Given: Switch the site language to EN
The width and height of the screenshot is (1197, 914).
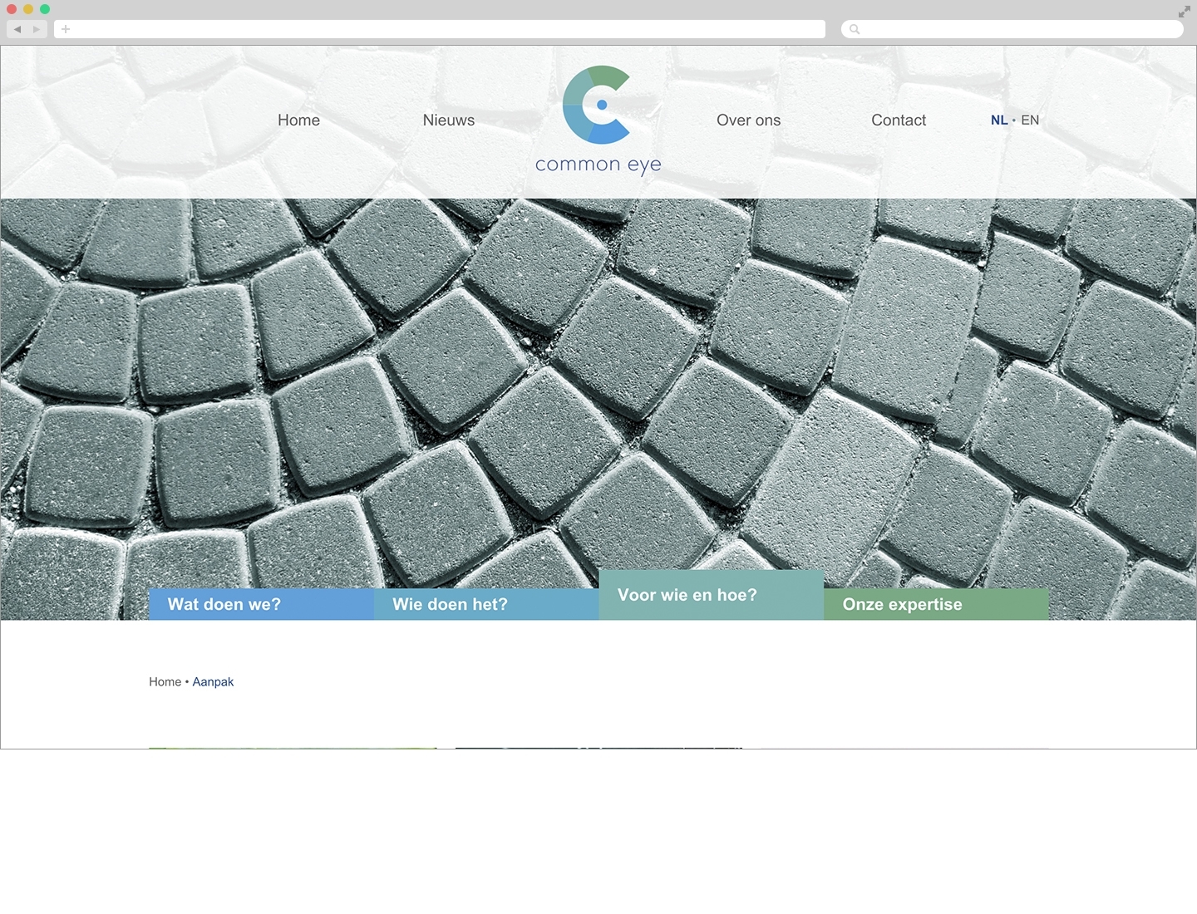Looking at the screenshot, I should (x=1030, y=120).
